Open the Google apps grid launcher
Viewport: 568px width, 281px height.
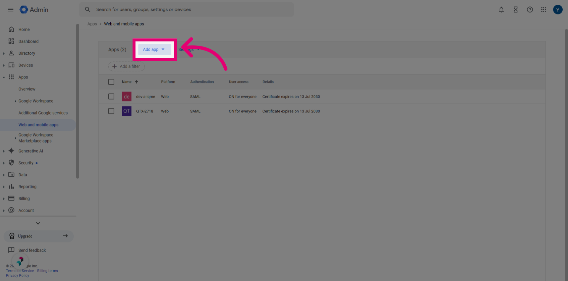tap(544, 10)
